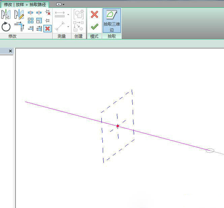Select the Split with Gap tool
The image size is (224, 208).
(x=39, y=13)
